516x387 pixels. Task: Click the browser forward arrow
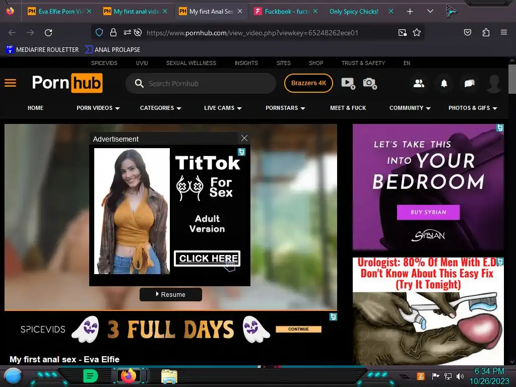point(30,33)
